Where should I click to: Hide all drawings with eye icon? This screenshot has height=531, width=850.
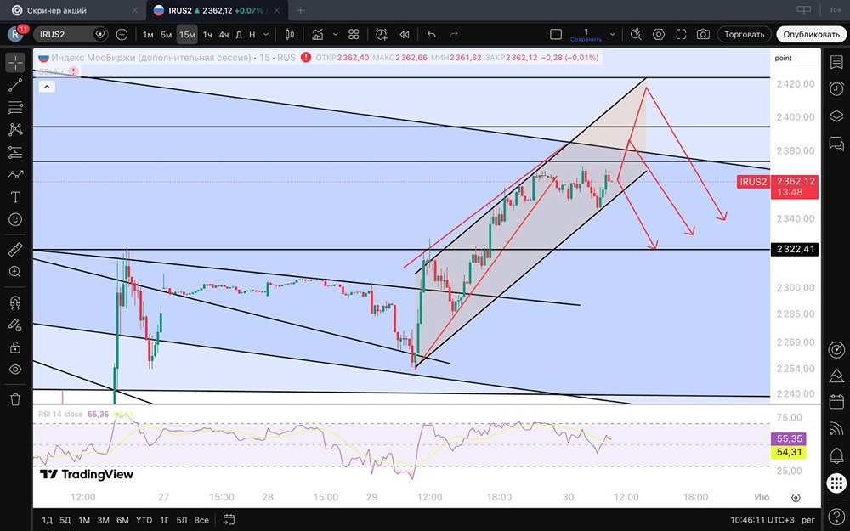coord(15,370)
